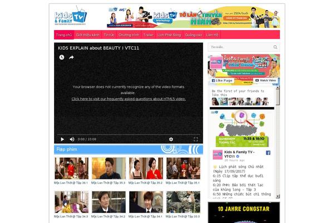The width and height of the screenshot is (334, 223).
Task: Open the video settings gear
Action: pos(171,139)
